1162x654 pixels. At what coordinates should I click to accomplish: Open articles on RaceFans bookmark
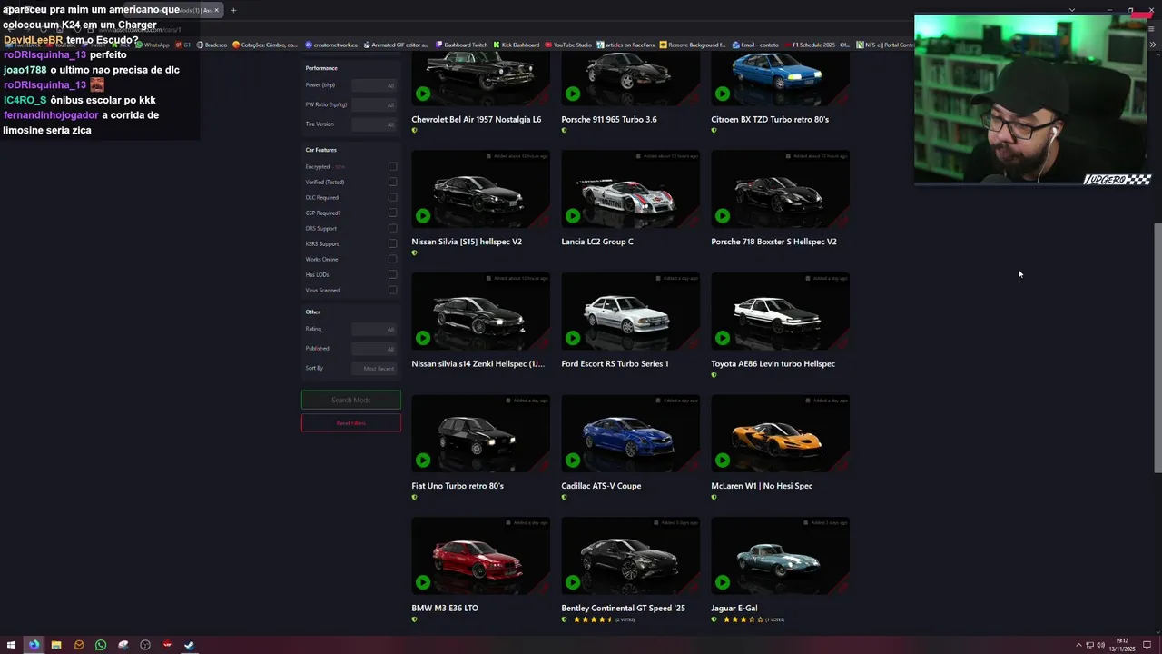(x=626, y=45)
